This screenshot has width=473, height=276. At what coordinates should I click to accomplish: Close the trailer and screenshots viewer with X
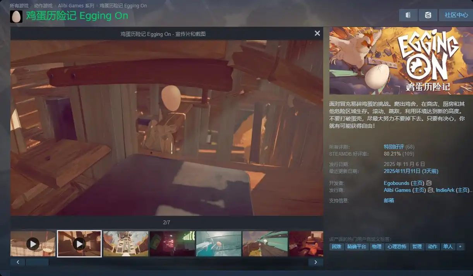tap(317, 34)
